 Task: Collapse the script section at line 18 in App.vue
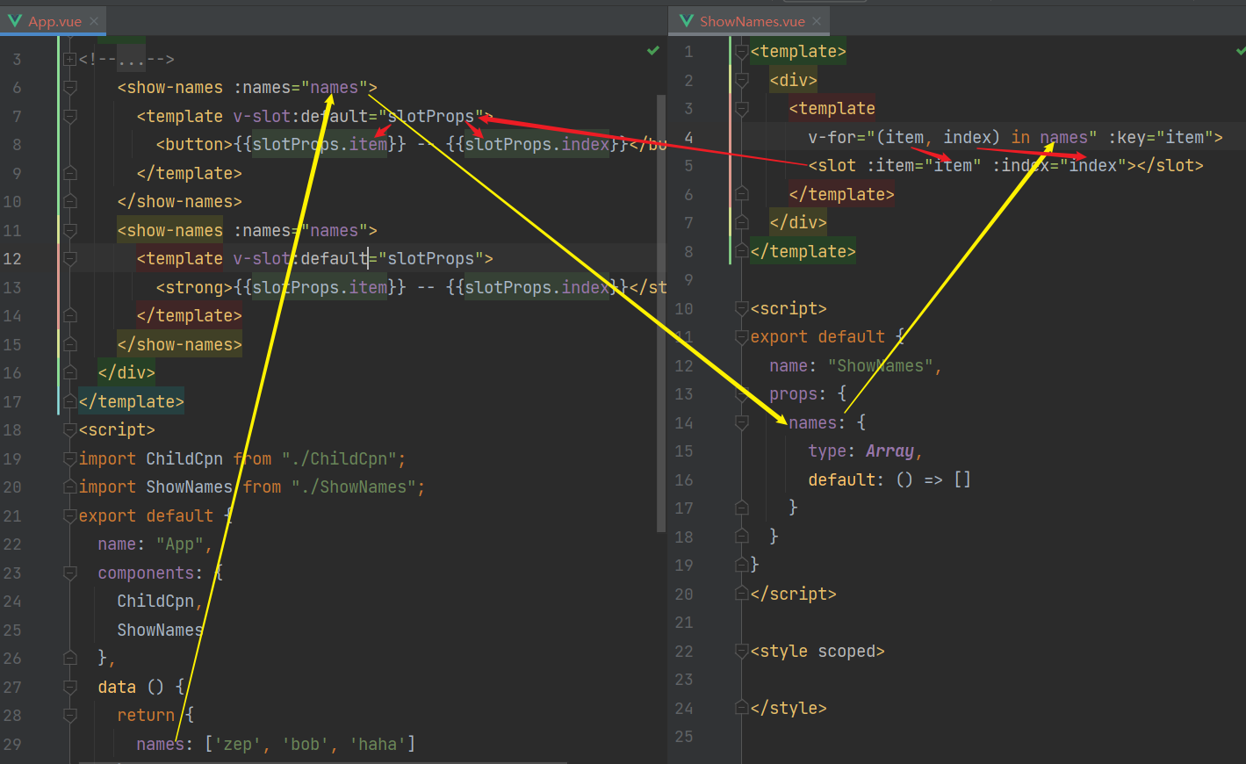tap(70, 430)
